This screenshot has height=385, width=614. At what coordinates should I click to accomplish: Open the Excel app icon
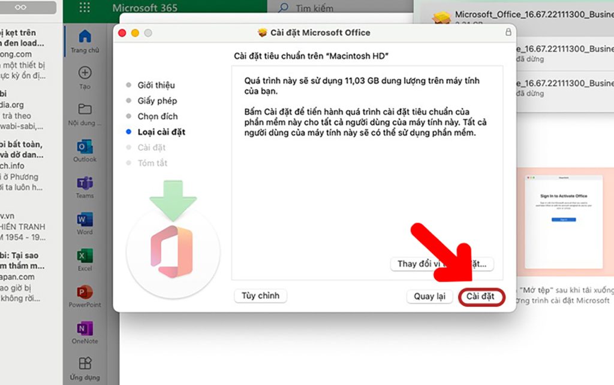(x=85, y=258)
